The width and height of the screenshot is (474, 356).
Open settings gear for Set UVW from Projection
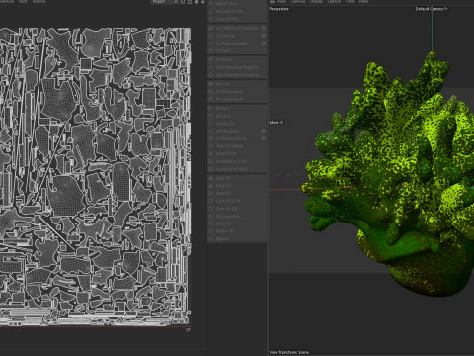click(264, 28)
